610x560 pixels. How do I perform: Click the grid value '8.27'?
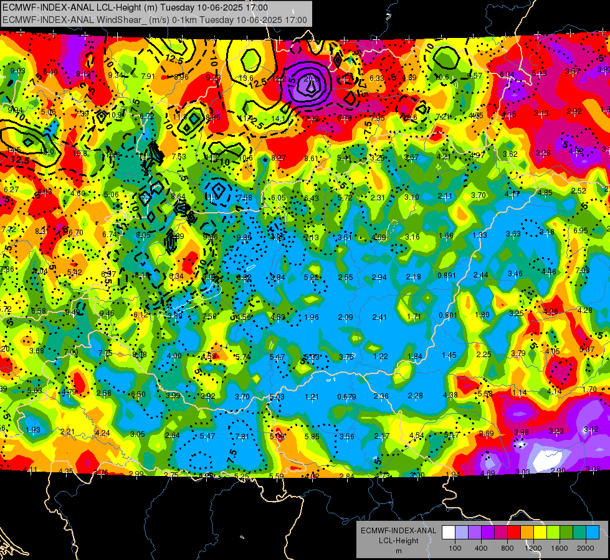point(279,158)
